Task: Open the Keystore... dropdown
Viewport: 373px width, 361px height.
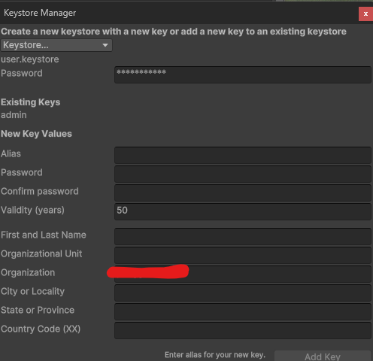Action: (56, 45)
